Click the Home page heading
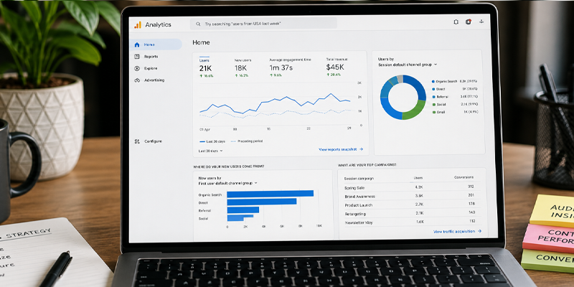Viewport: 574px width, 287px height. tap(201, 42)
